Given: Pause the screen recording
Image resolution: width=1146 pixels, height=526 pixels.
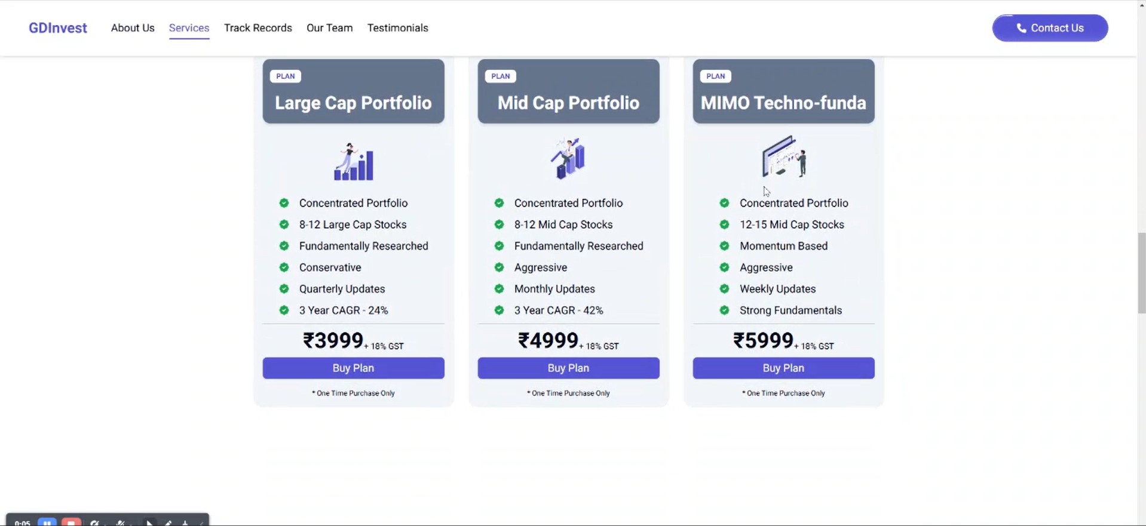Looking at the screenshot, I should [47, 522].
